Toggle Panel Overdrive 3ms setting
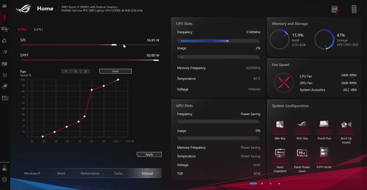This screenshot has width=367, height=190. click(x=280, y=160)
